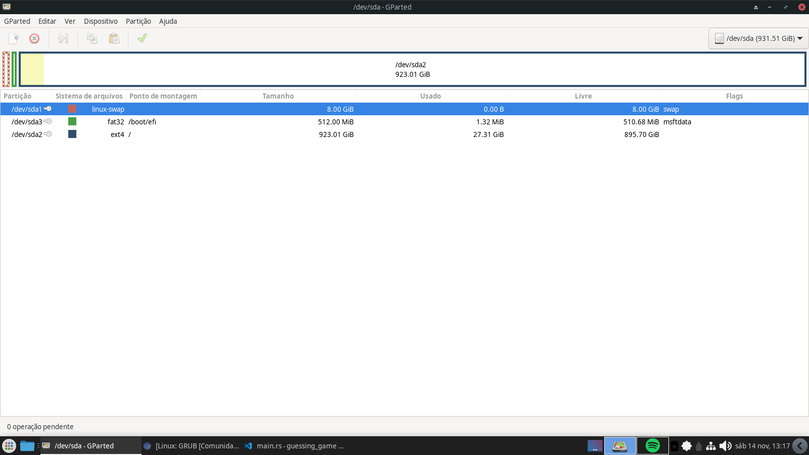This screenshot has width=809, height=455.
Task: Click the battery charging tray icon
Action: coord(675,446)
